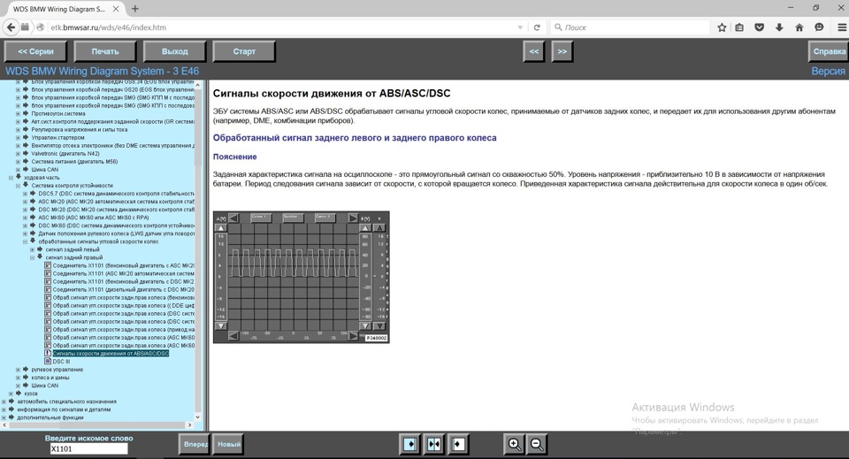Click diagram icon of 'Обраб.сигнал (( DDE циф' row
The height and width of the screenshot is (459, 849).
(x=48, y=305)
